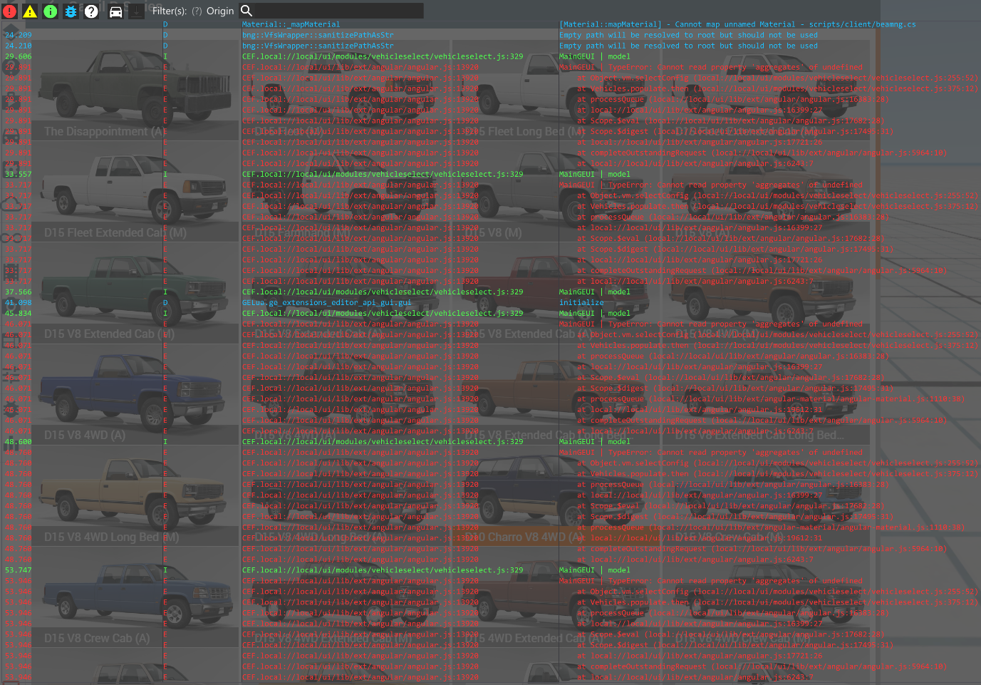Image resolution: width=981 pixels, height=685 pixels.
Task: Select the 53.747 timestamp log row
Action: click(490, 570)
